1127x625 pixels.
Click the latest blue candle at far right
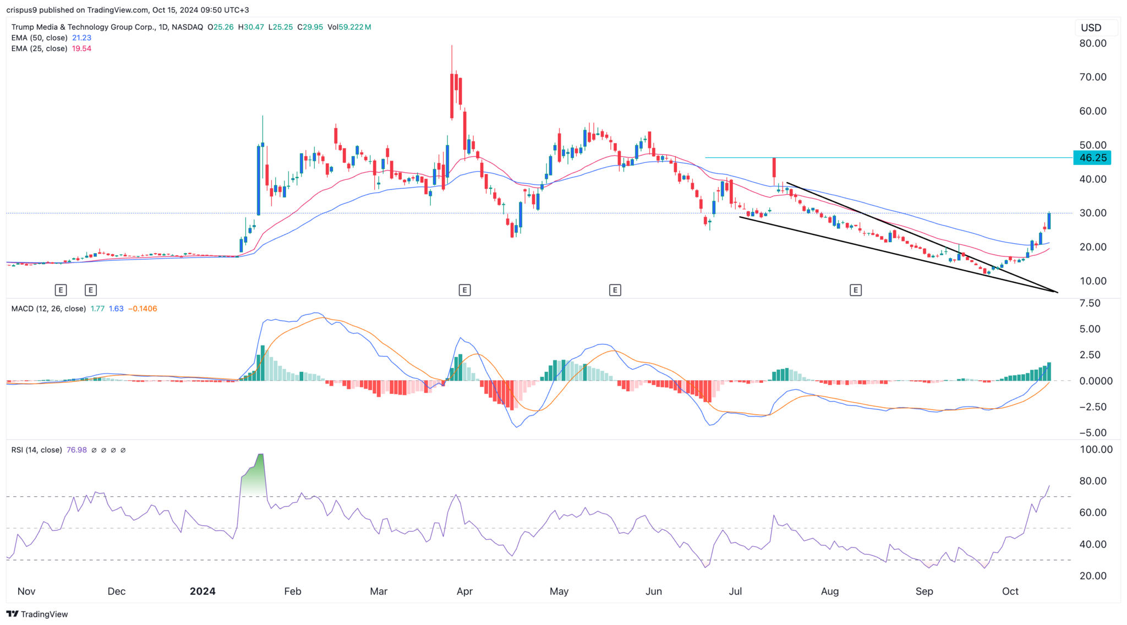[1049, 221]
